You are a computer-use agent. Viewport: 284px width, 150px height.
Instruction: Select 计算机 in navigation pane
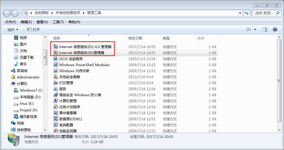coord(19,84)
